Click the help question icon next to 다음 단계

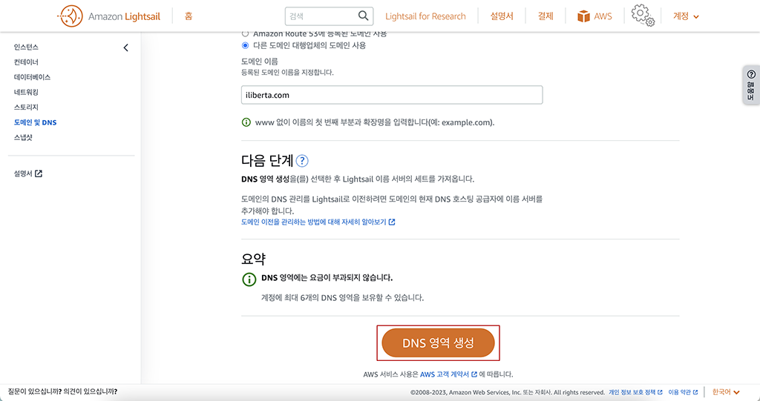[302, 161]
